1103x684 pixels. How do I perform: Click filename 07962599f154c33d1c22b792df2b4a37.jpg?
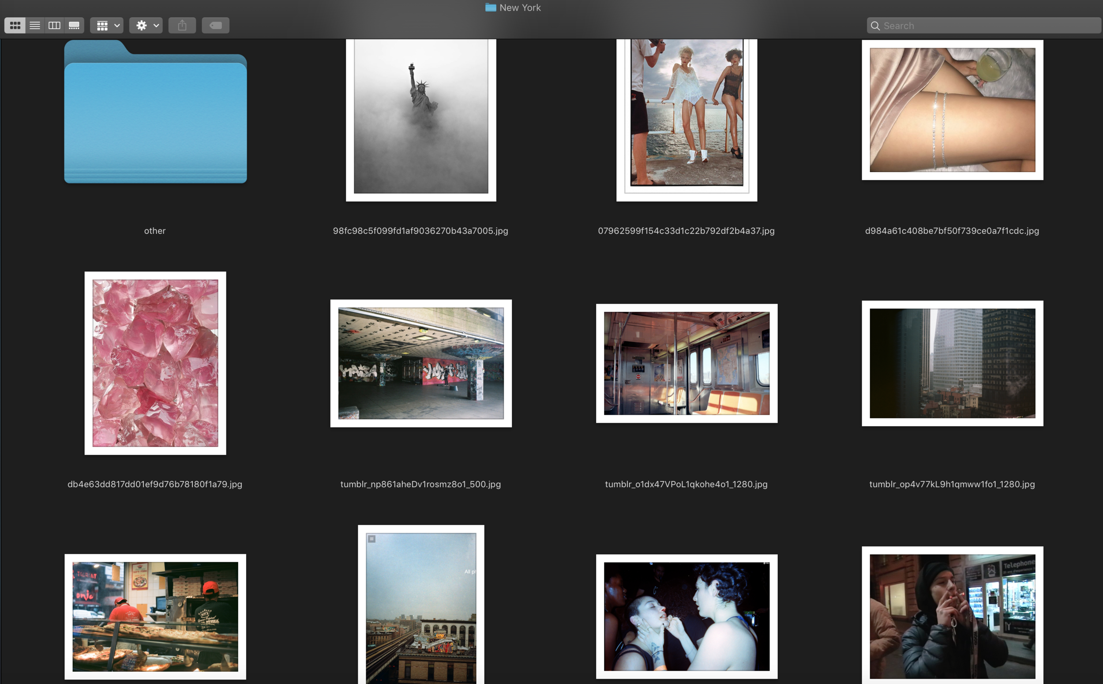click(687, 231)
